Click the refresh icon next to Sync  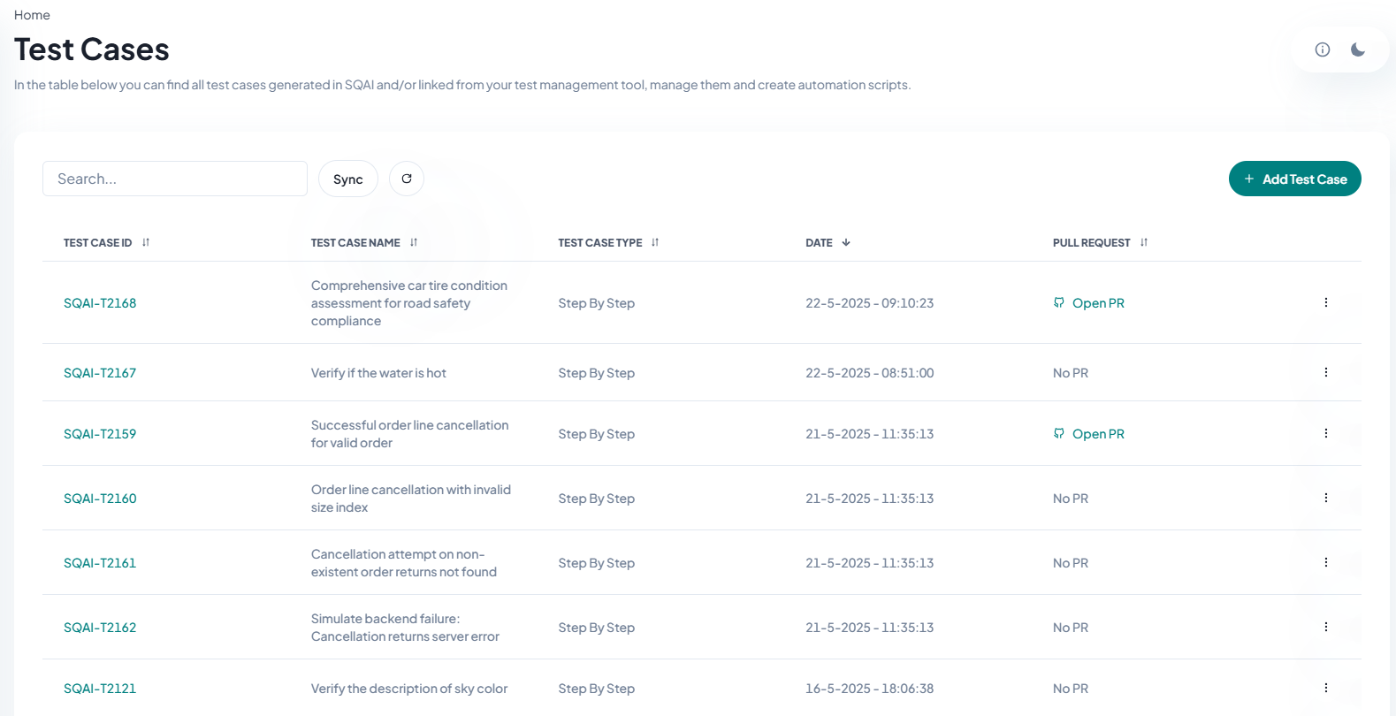[x=407, y=179]
